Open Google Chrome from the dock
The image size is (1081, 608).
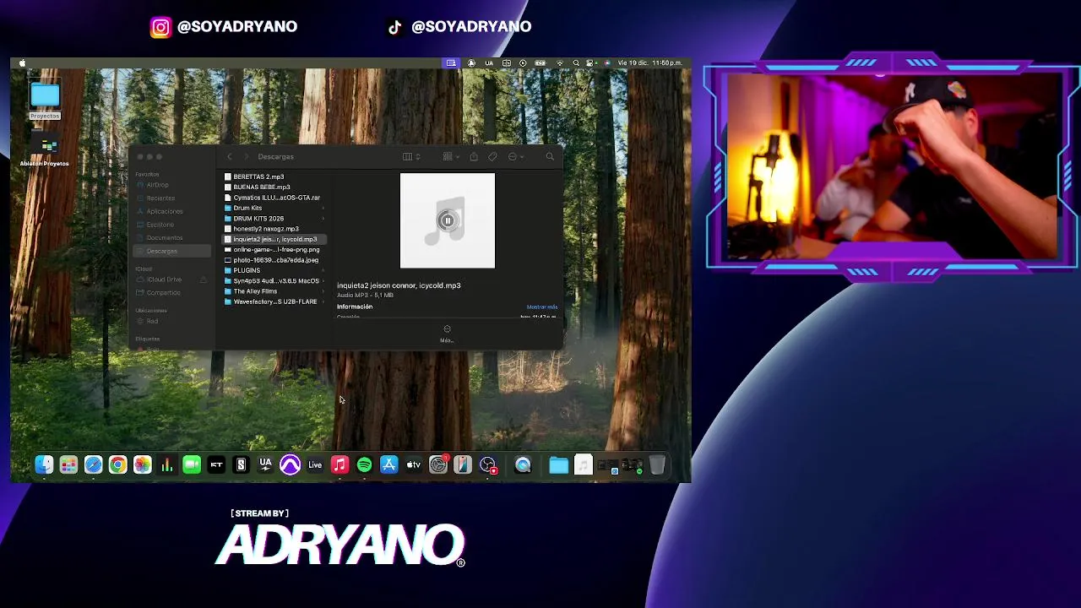pos(117,464)
